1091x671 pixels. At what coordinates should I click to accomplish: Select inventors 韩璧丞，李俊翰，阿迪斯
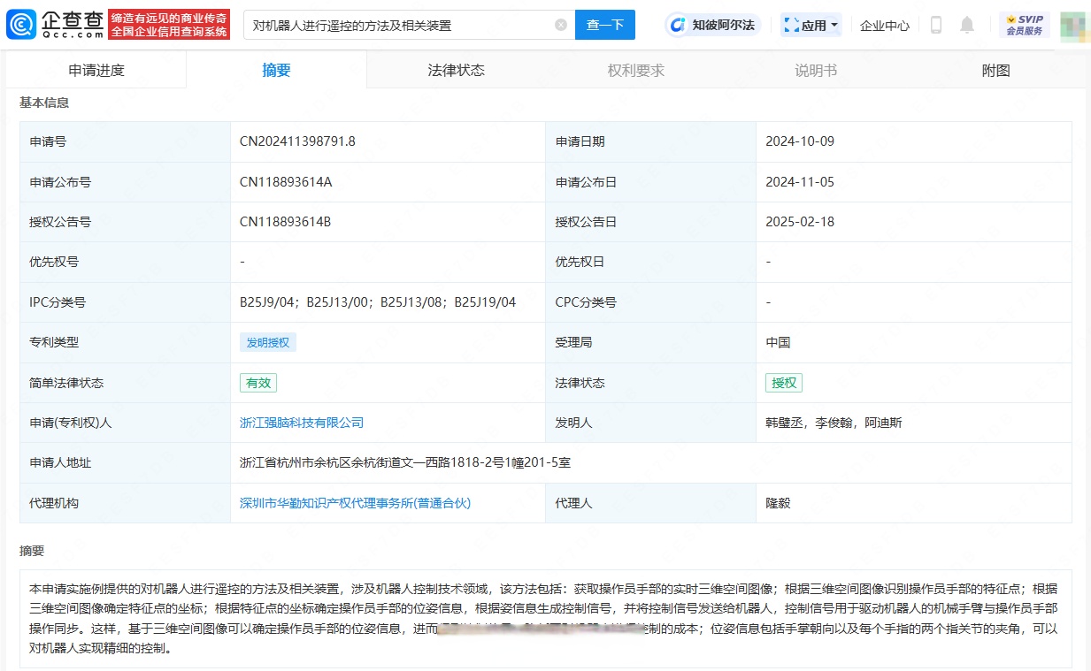(x=834, y=423)
